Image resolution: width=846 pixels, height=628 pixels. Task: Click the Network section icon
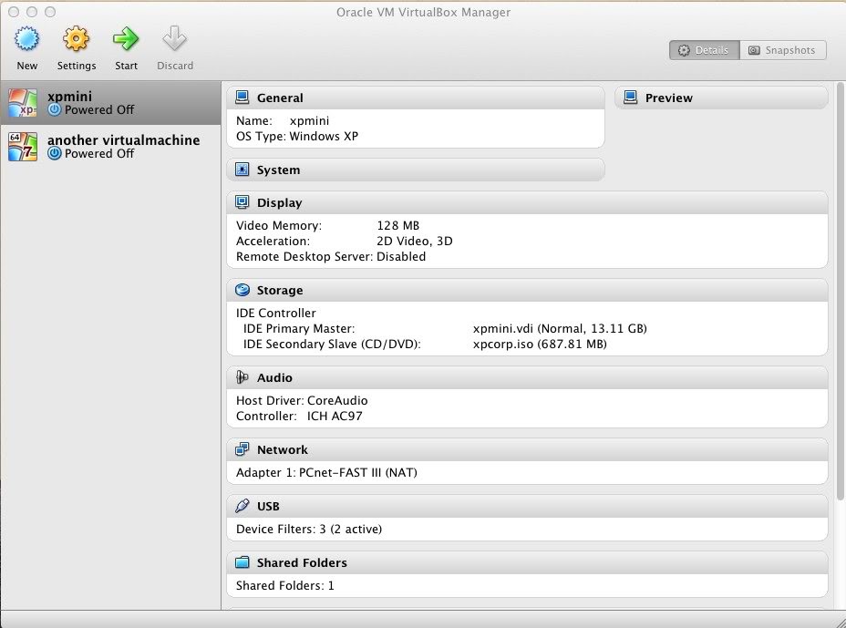click(242, 448)
